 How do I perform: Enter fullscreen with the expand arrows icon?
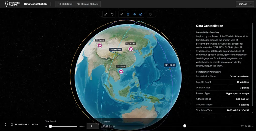click(106, 14)
